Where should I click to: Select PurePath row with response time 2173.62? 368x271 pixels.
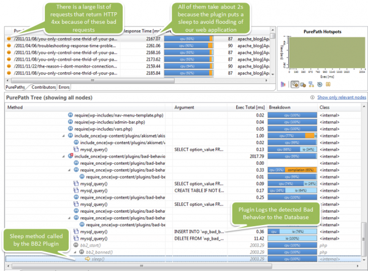[138, 59]
